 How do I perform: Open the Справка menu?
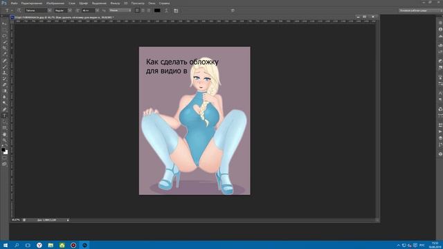pos(164,3)
